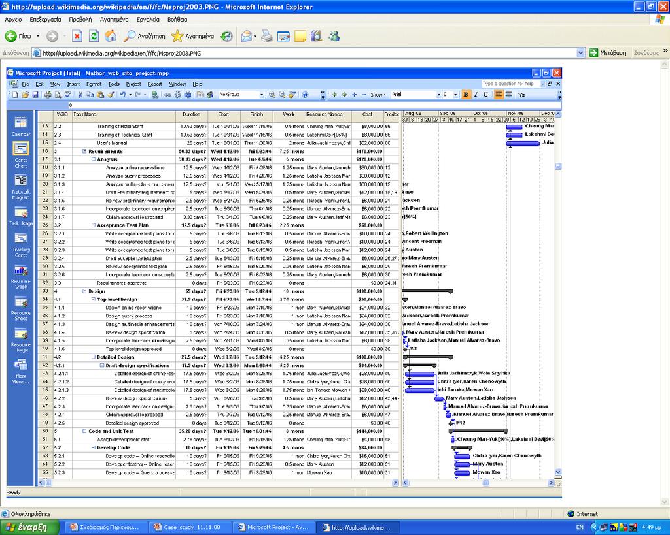Click the Μετάβαση go button

tap(607, 53)
